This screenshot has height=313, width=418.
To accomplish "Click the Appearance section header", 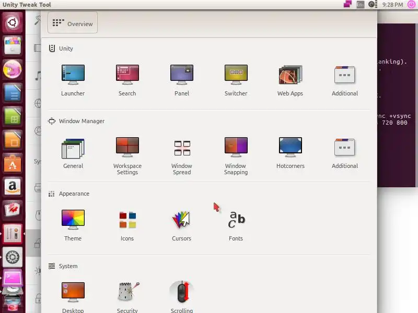I will coord(69,194).
